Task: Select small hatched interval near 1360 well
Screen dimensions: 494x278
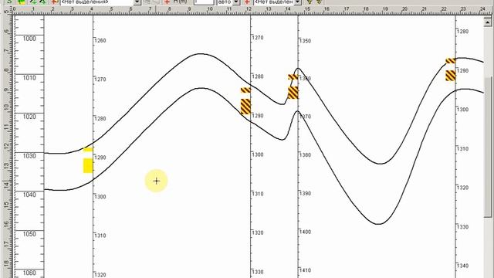Action: pos(293,77)
